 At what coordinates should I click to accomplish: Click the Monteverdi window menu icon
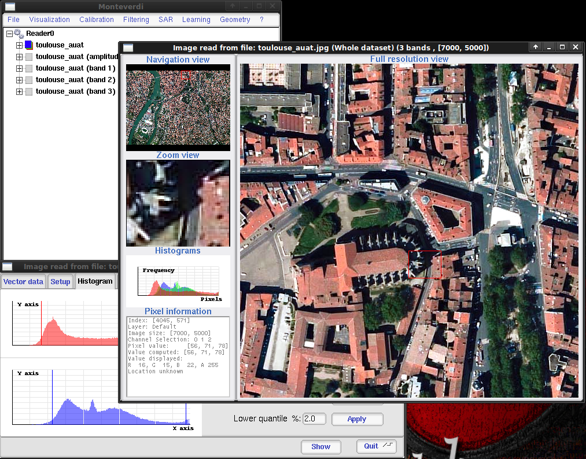10,6
